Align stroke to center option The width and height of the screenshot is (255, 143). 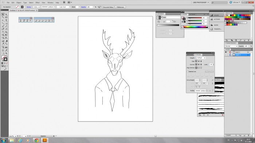[196, 68]
